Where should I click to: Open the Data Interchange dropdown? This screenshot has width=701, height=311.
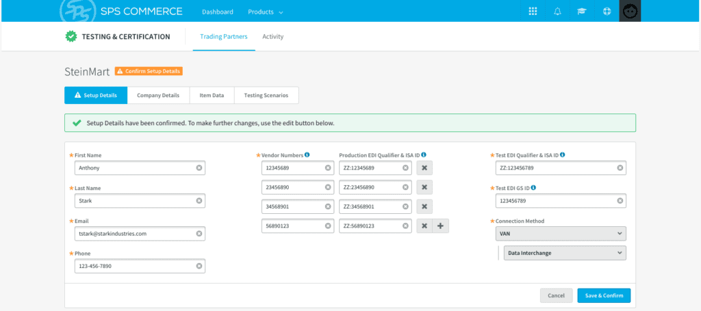pyautogui.click(x=565, y=253)
